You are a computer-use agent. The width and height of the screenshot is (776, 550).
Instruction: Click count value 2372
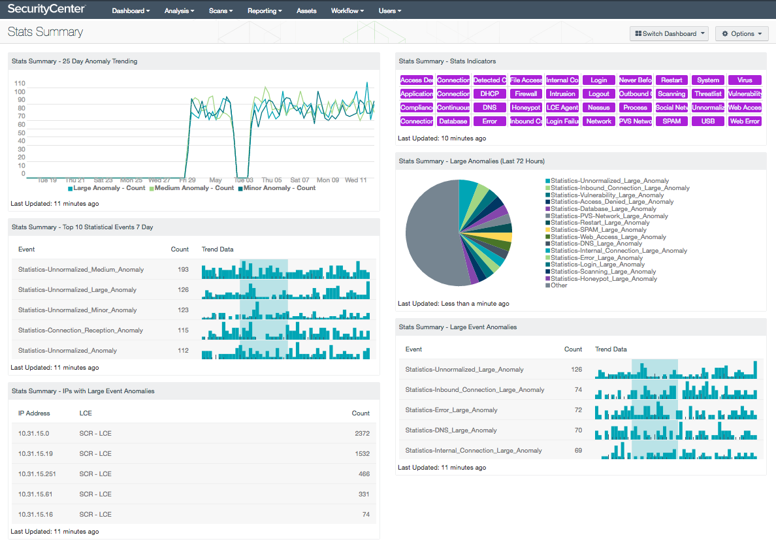[x=363, y=433]
